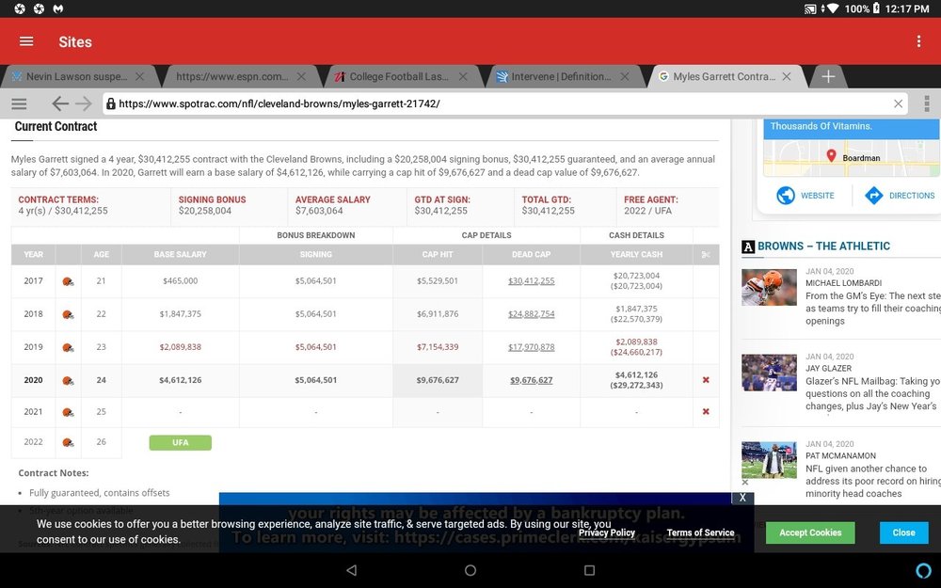Dismiss cookie notice with Close button
This screenshot has height=588, width=941.
coord(903,532)
